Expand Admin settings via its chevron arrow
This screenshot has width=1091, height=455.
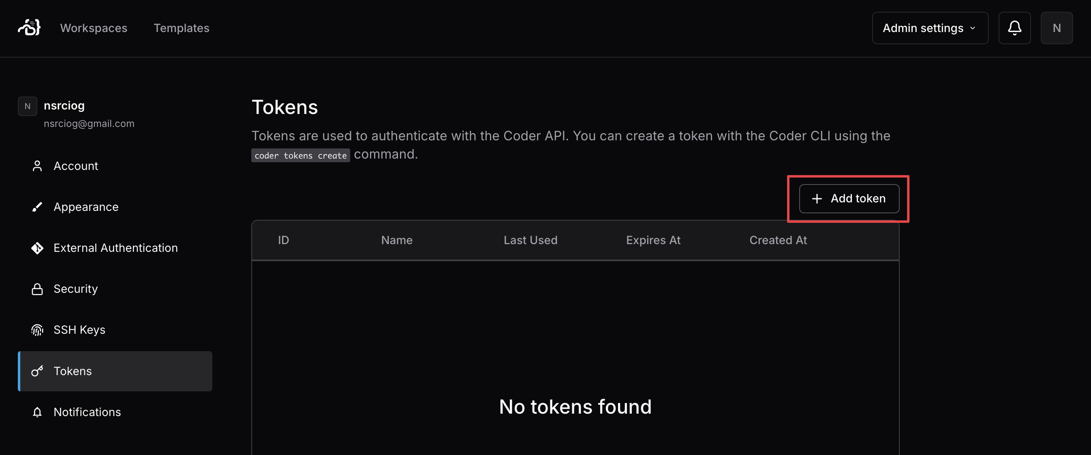pyautogui.click(x=973, y=28)
